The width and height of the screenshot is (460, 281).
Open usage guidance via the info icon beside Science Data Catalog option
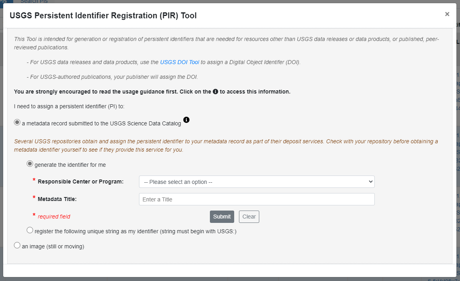(x=186, y=120)
